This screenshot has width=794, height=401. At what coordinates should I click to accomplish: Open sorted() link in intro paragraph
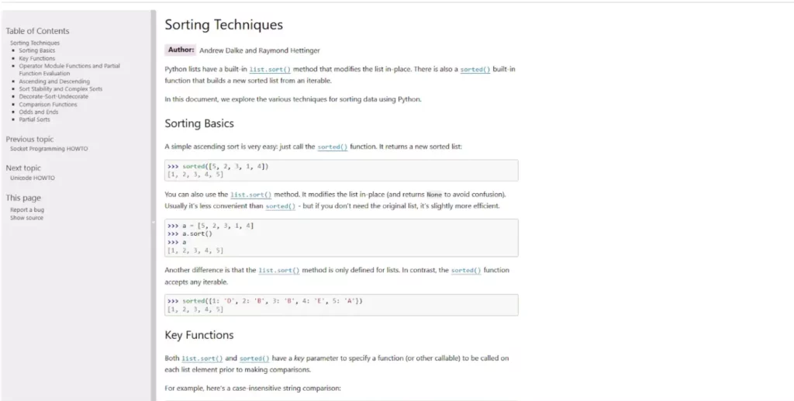(475, 69)
